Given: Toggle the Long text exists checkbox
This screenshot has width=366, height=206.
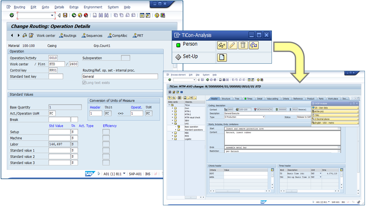Looking at the screenshot, I should tap(84, 83).
